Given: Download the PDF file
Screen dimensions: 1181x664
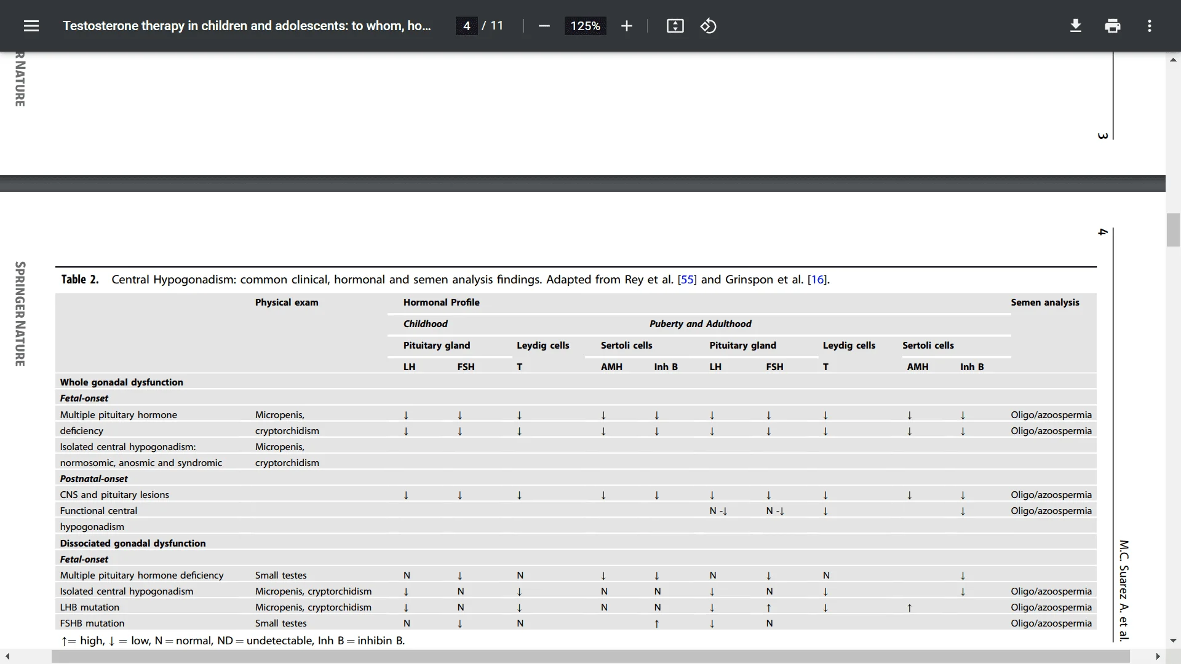Looking at the screenshot, I should point(1075,26).
